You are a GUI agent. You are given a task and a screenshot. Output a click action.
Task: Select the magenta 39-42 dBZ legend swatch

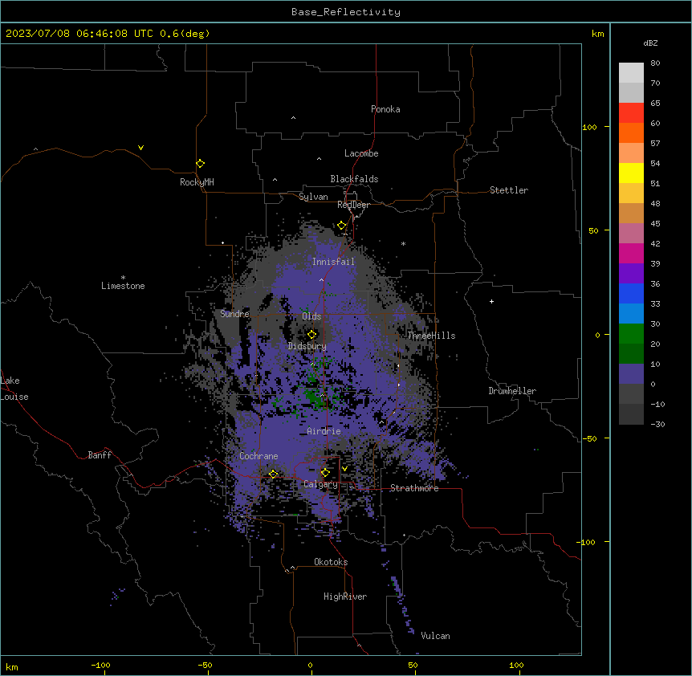pos(631,253)
